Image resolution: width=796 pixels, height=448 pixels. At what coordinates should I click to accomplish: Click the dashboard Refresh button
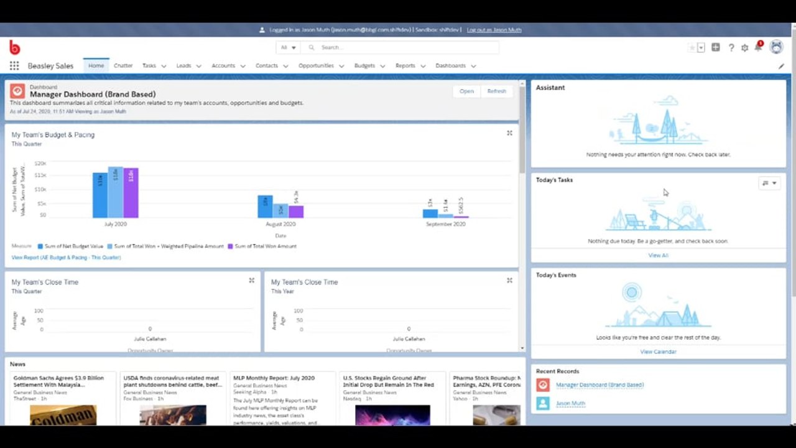[x=497, y=91]
